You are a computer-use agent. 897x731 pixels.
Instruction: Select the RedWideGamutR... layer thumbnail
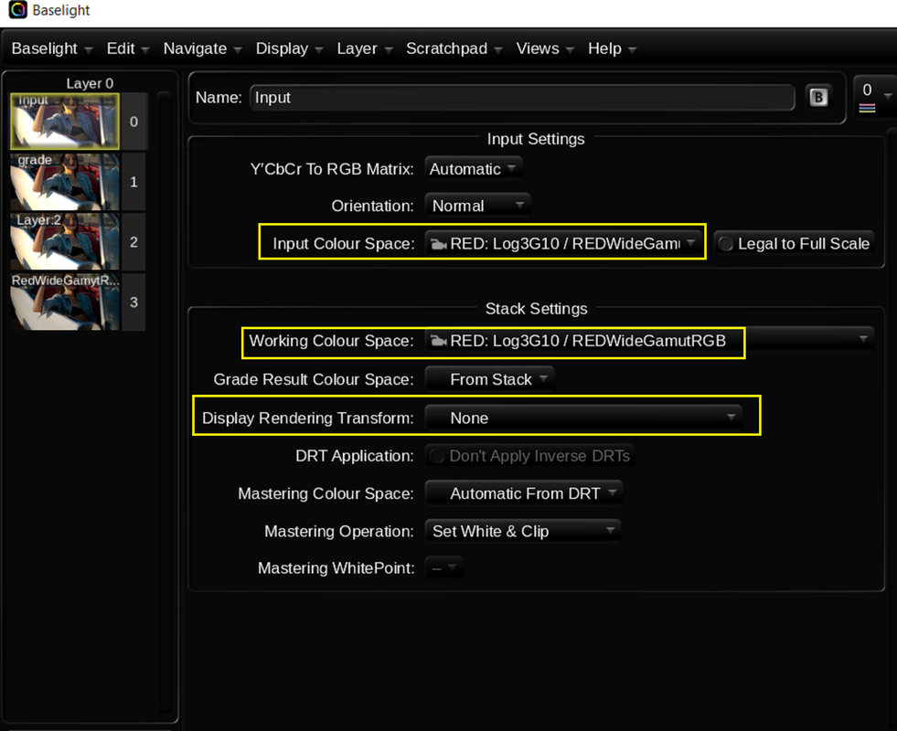[65, 302]
